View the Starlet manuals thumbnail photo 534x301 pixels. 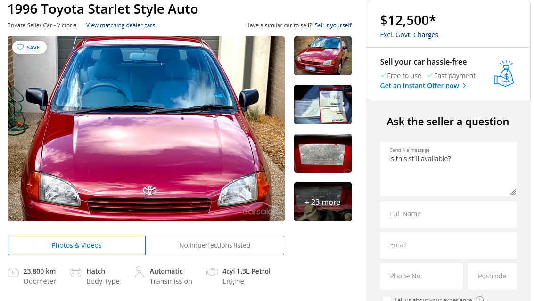click(323, 105)
